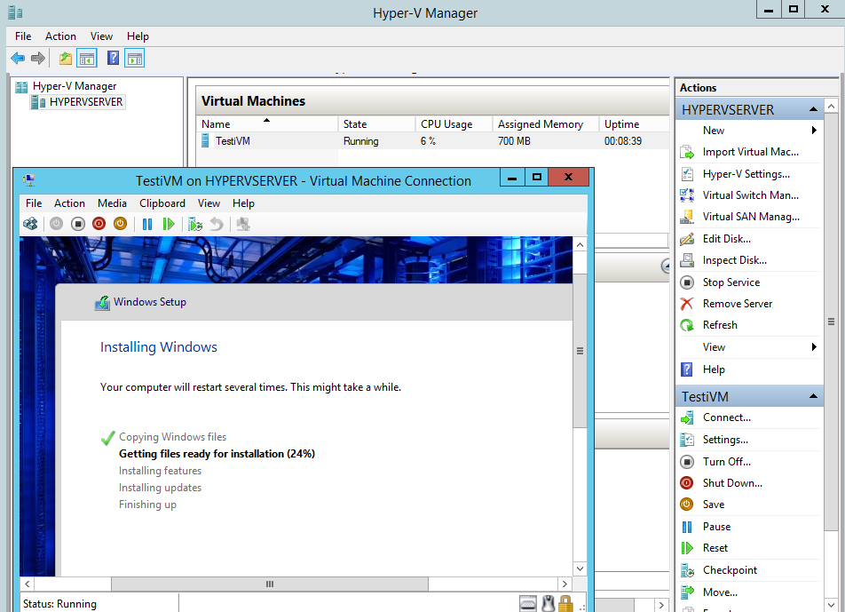This screenshot has height=612, width=845.
Task: Open File menu in VM Connection window
Action: coord(34,203)
